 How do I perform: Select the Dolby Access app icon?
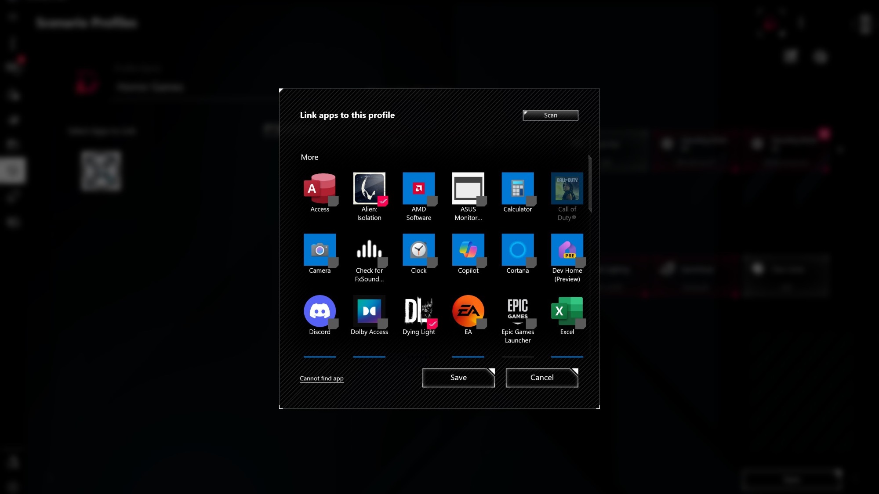click(x=369, y=311)
